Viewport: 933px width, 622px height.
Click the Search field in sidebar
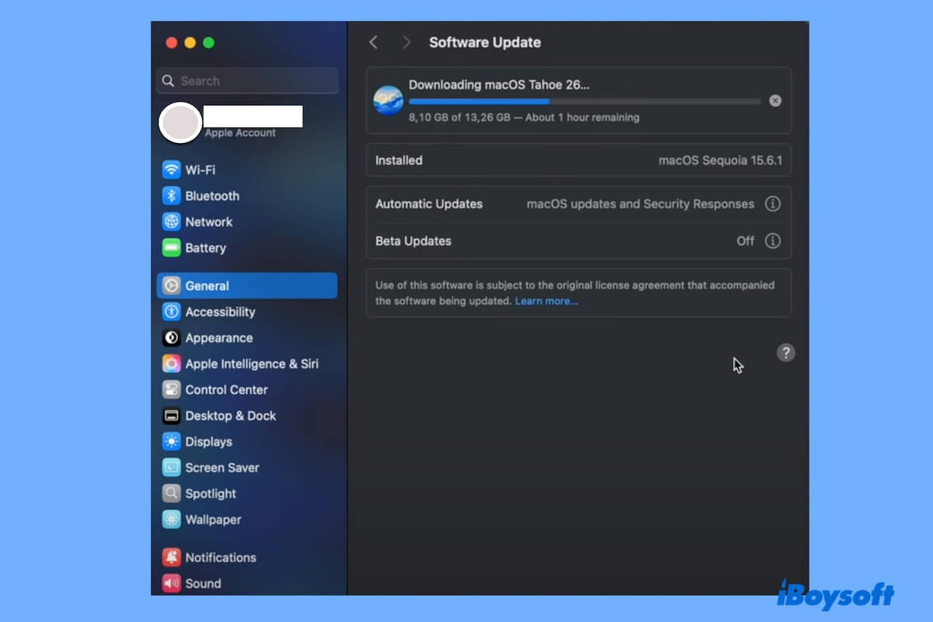coord(247,81)
